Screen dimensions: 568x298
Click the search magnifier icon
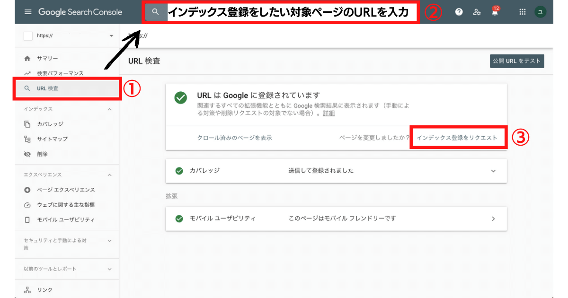[155, 12]
